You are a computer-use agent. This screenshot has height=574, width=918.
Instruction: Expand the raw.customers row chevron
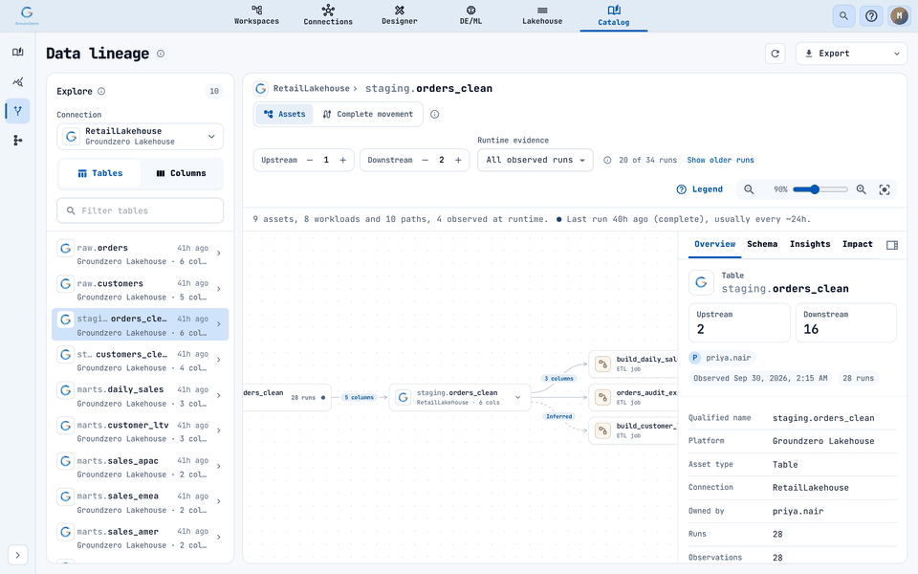tap(218, 289)
